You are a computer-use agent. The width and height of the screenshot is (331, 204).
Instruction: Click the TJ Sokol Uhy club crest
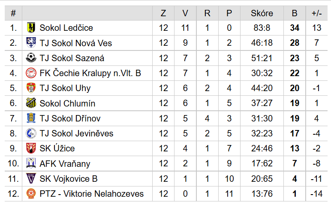pos(31,88)
